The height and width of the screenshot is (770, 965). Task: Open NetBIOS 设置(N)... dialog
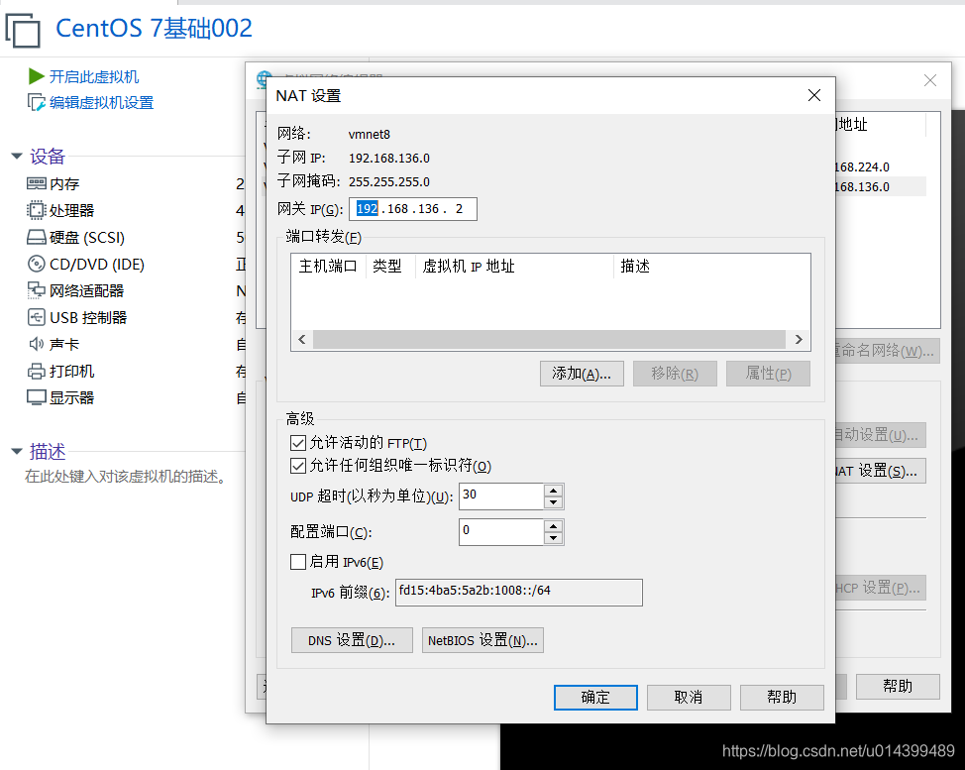coord(482,640)
